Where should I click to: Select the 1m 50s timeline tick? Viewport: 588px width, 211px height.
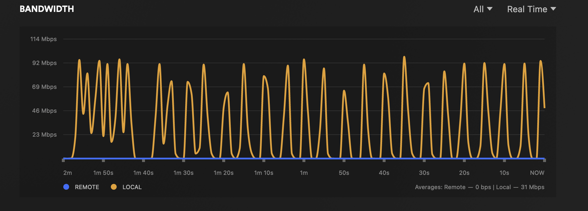104,160
